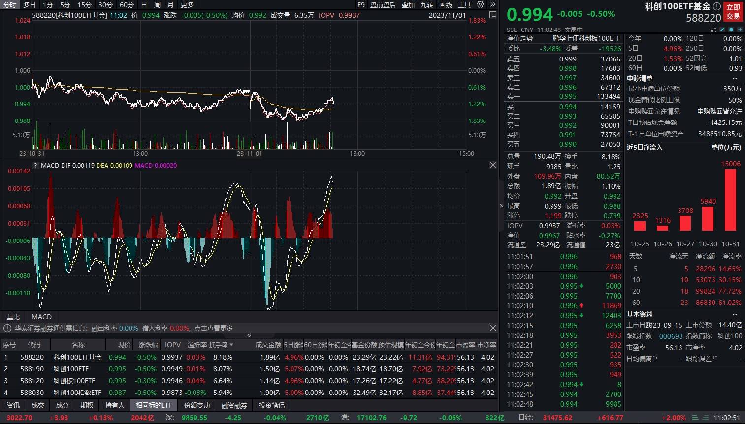Click the red 立即交易 button
Viewport: 745px width, 424px height.
point(733,12)
